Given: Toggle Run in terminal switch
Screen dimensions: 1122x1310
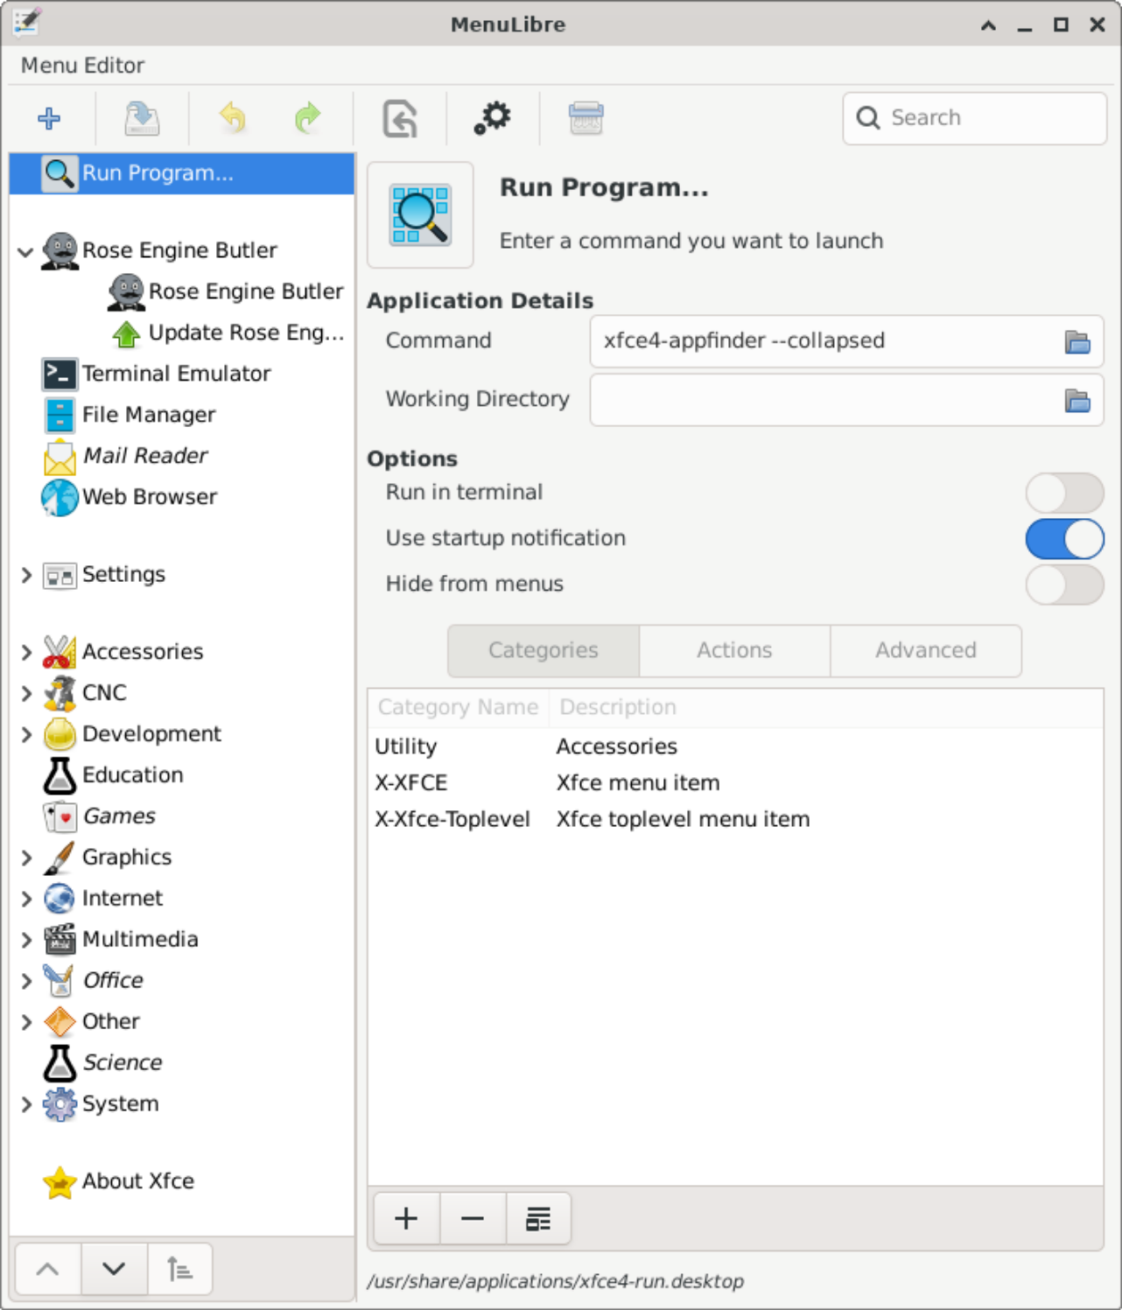Looking at the screenshot, I should [x=1064, y=493].
